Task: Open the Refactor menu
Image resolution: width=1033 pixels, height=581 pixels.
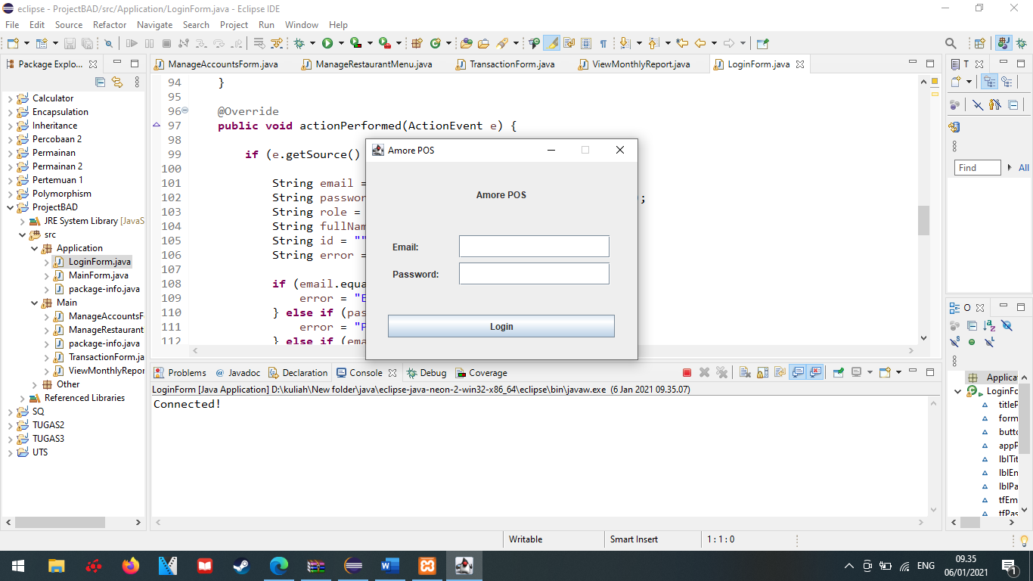Action: click(x=110, y=25)
